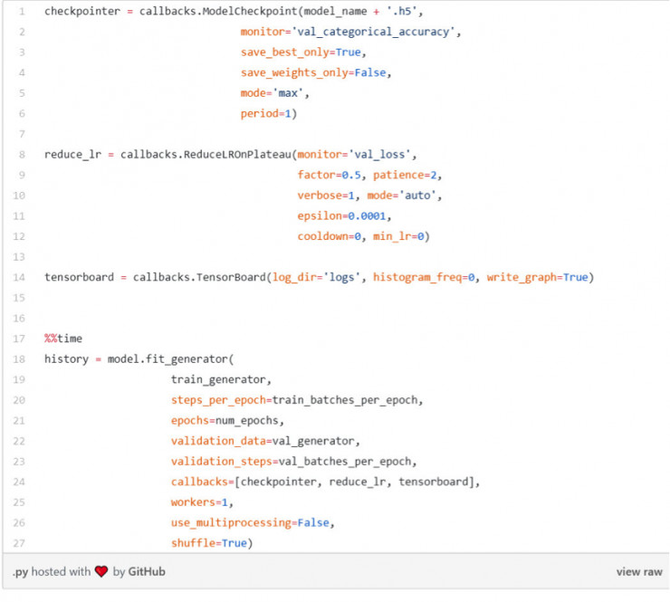Click the callbacks list on line 24
This screenshot has height=602, width=670.
(x=355, y=483)
